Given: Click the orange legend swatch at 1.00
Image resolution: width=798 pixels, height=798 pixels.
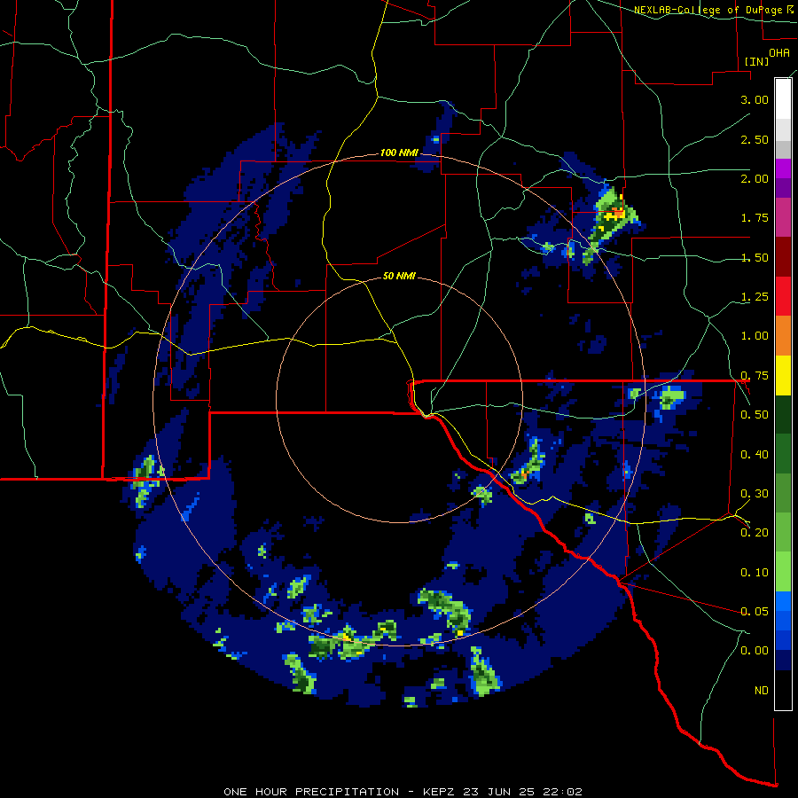Looking at the screenshot, I should (783, 335).
